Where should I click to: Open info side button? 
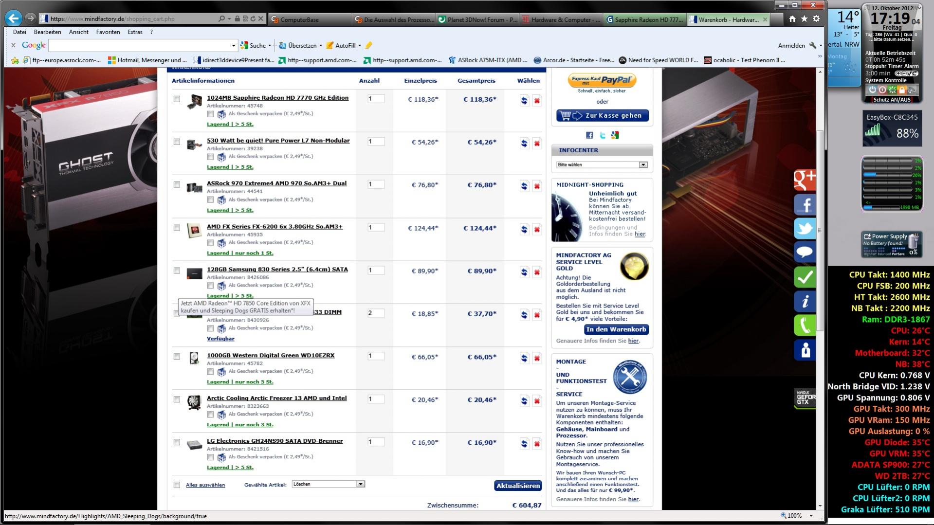[805, 302]
